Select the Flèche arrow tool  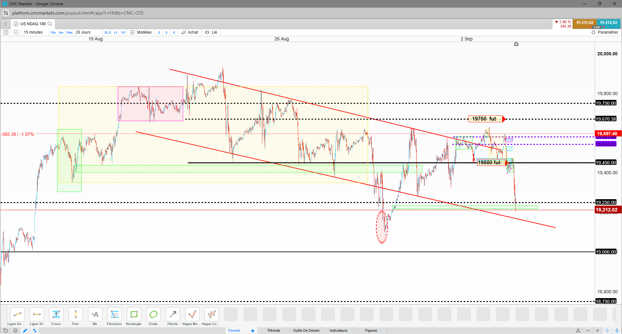click(x=173, y=317)
